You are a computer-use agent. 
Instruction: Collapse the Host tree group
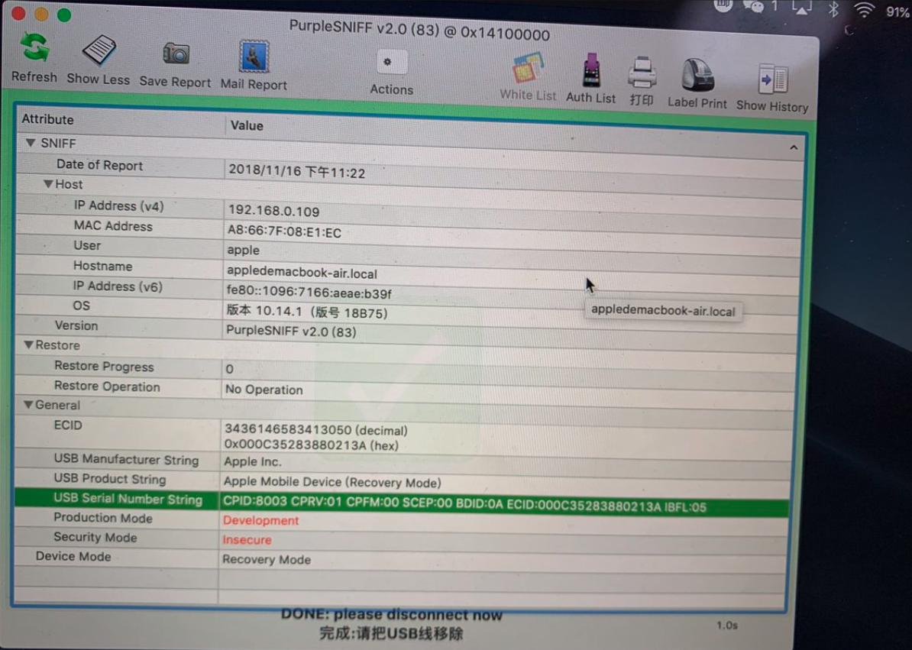click(x=48, y=184)
